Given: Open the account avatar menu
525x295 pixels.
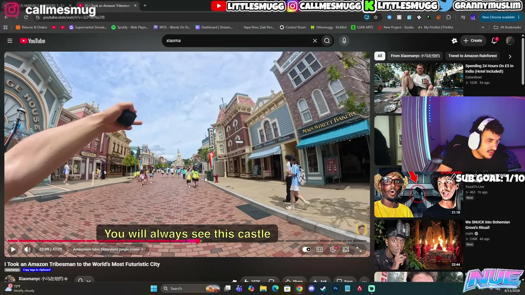Looking at the screenshot, I should point(510,41).
